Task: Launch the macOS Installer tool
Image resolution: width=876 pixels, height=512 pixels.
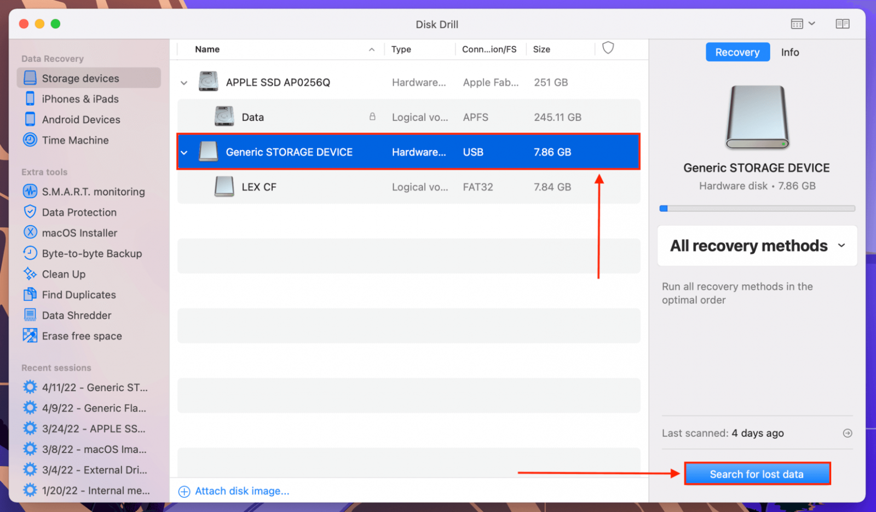Action: click(x=79, y=233)
